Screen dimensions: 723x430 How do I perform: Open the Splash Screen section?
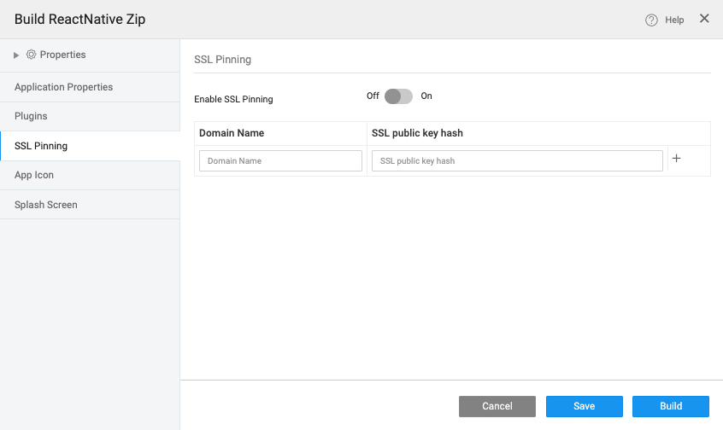click(x=46, y=205)
